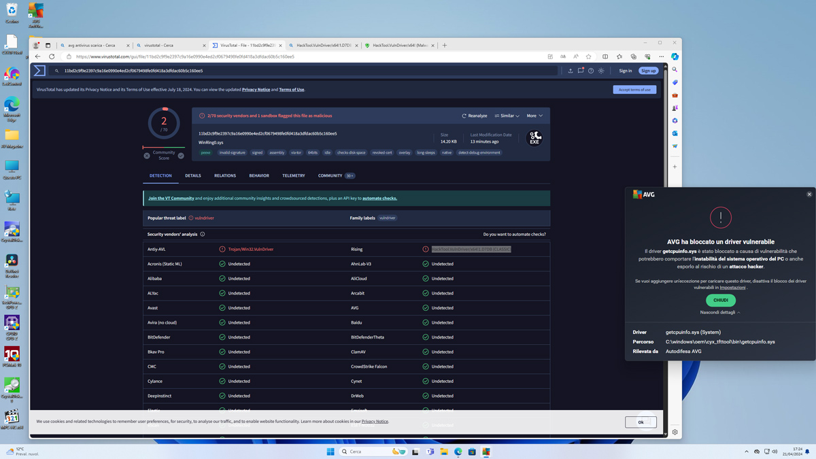
Task: Click the invalid-signature tag
Action: [x=232, y=153]
